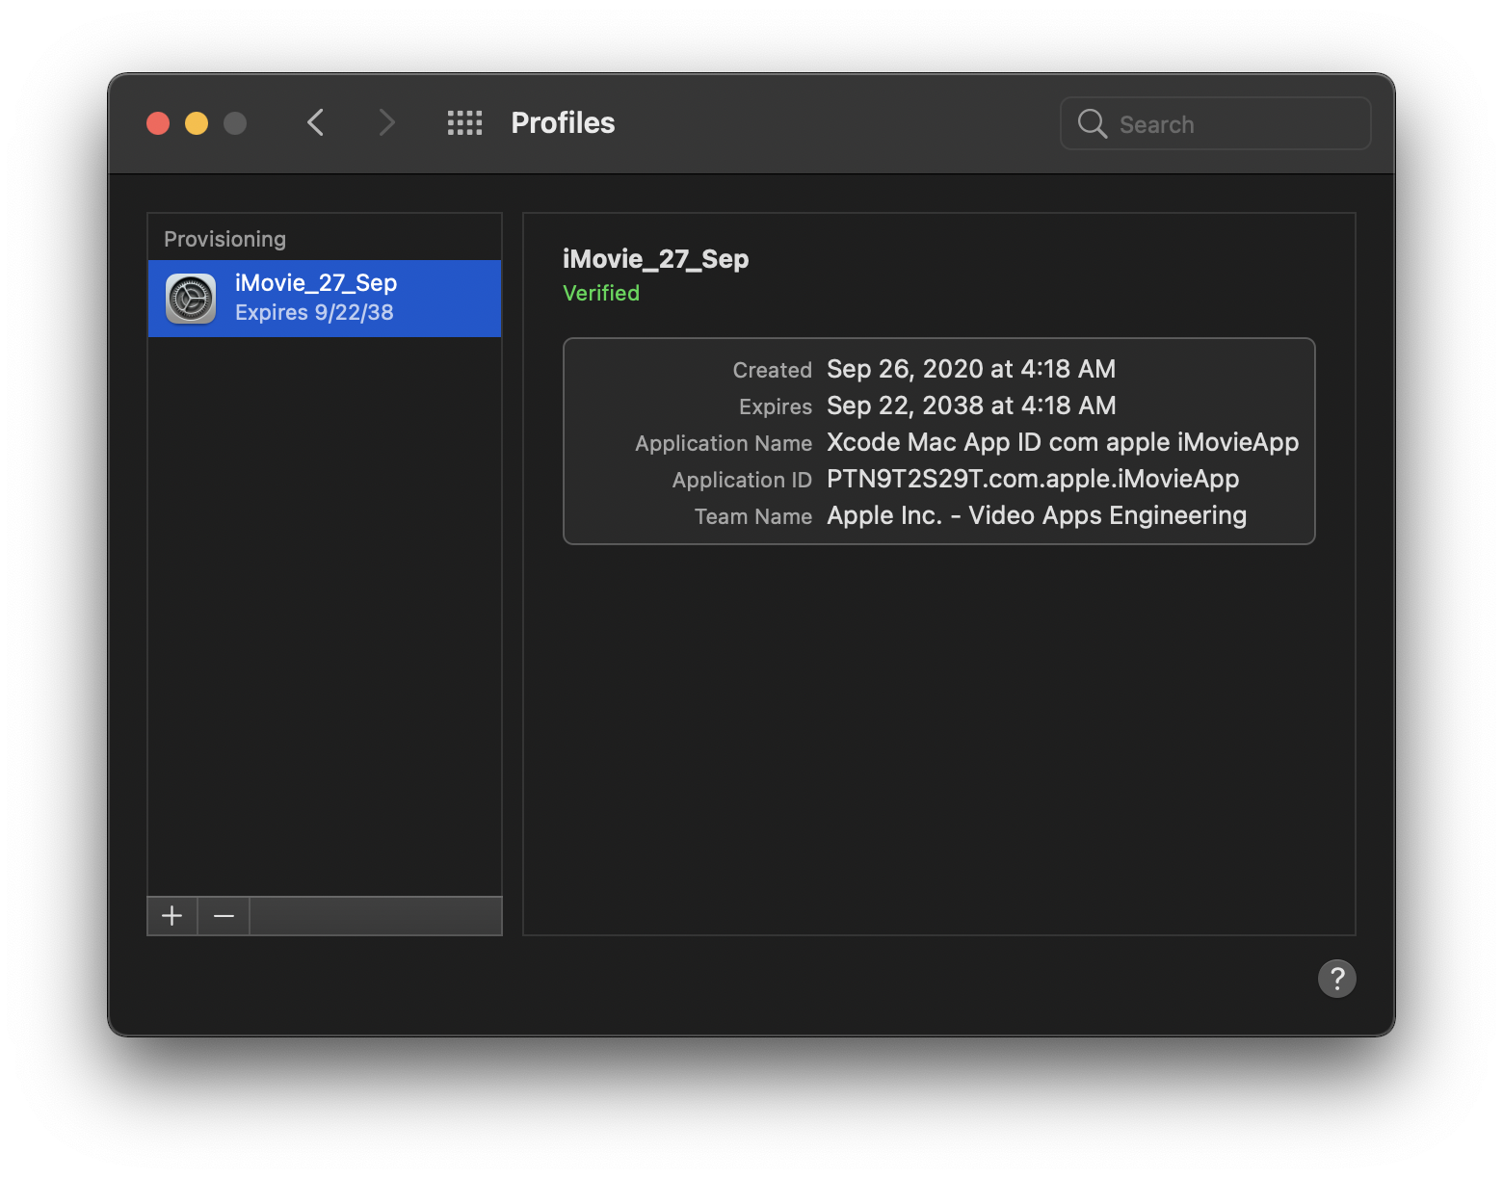This screenshot has height=1179, width=1503.
Task: Minimize the window with the yellow button
Action: click(197, 123)
